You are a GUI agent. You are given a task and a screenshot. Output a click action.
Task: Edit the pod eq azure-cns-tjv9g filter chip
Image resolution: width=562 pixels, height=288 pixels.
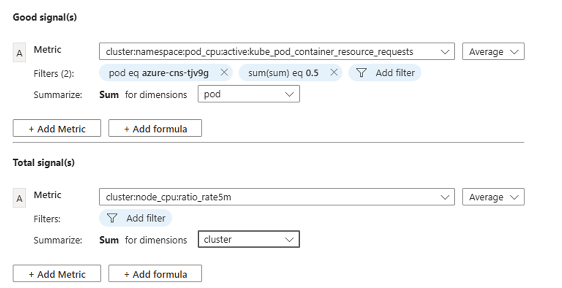[x=158, y=73]
